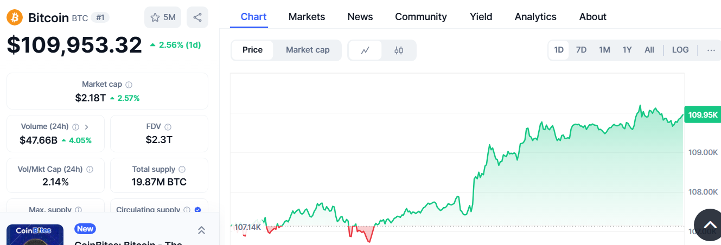The height and width of the screenshot is (245, 721).
Task: Open the Chart tab
Action: [x=253, y=17]
